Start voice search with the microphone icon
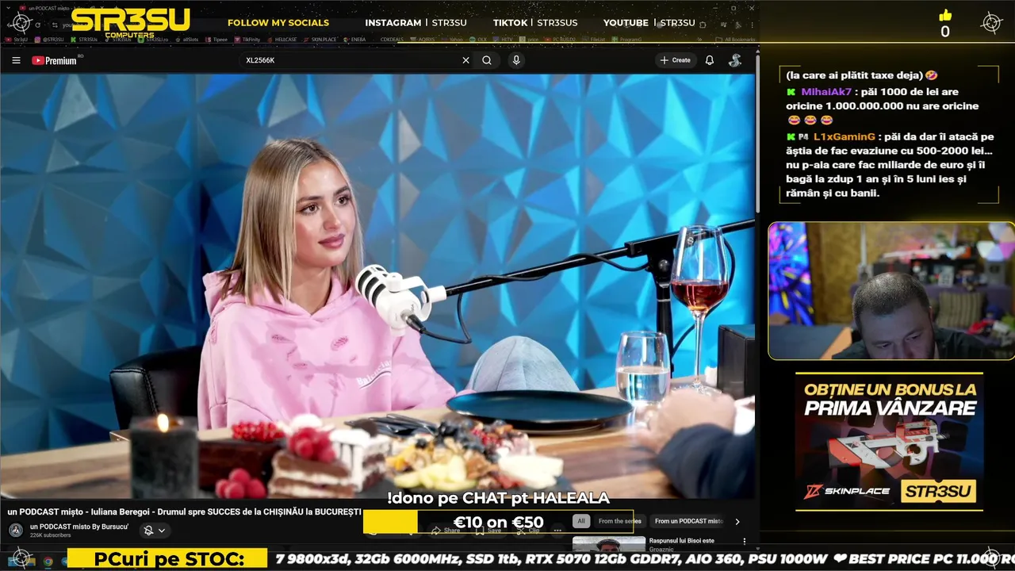The height and width of the screenshot is (571, 1015). coord(516,60)
